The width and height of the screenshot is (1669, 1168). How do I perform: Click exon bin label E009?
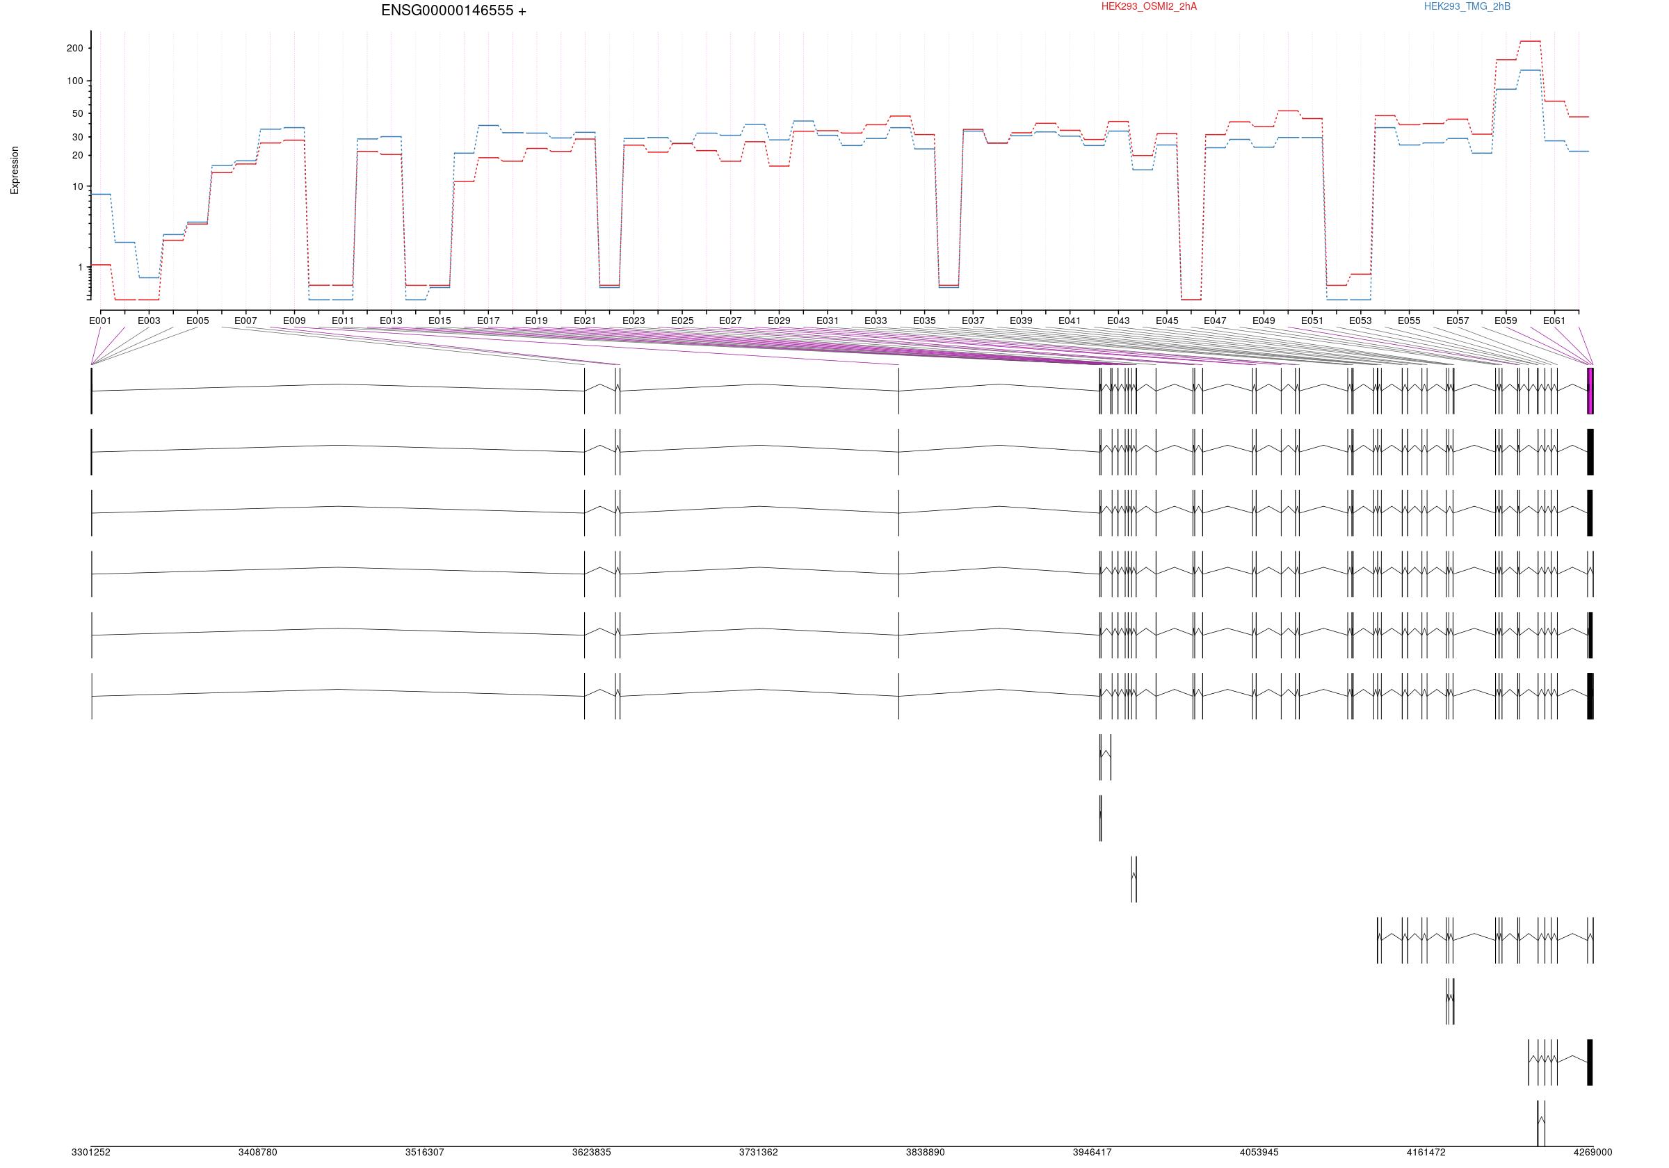click(x=294, y=321)
